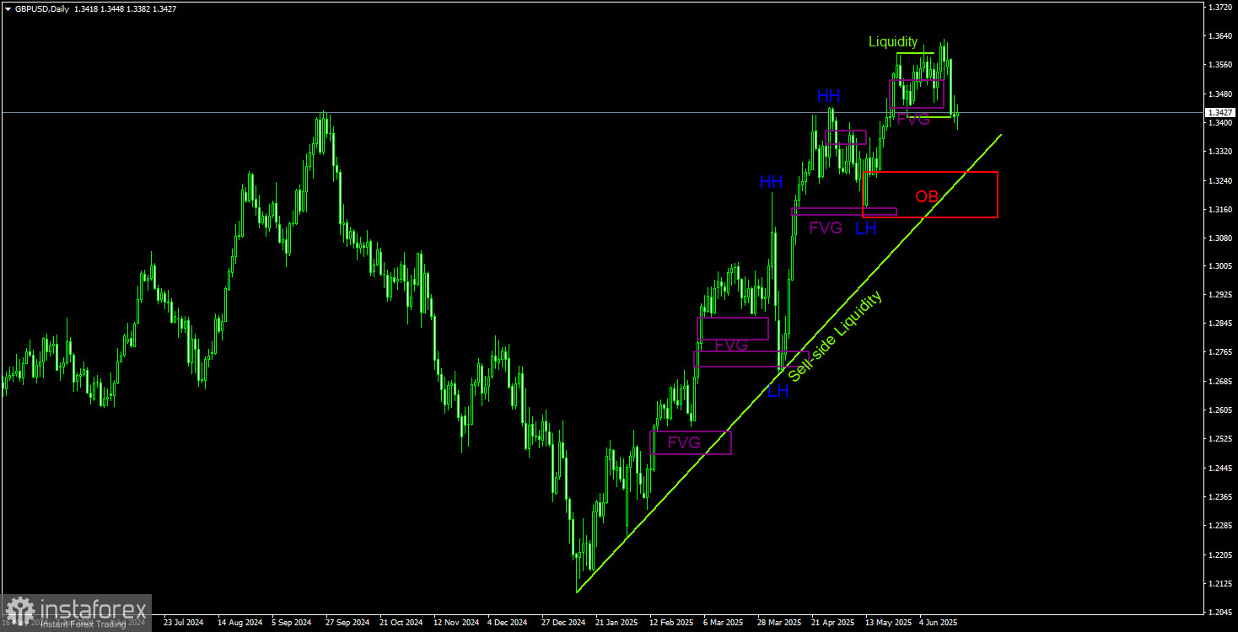Click the 1.3160 price axis label
Viewport: 1238px width, 632px height.
click(x=1219, y=209)
